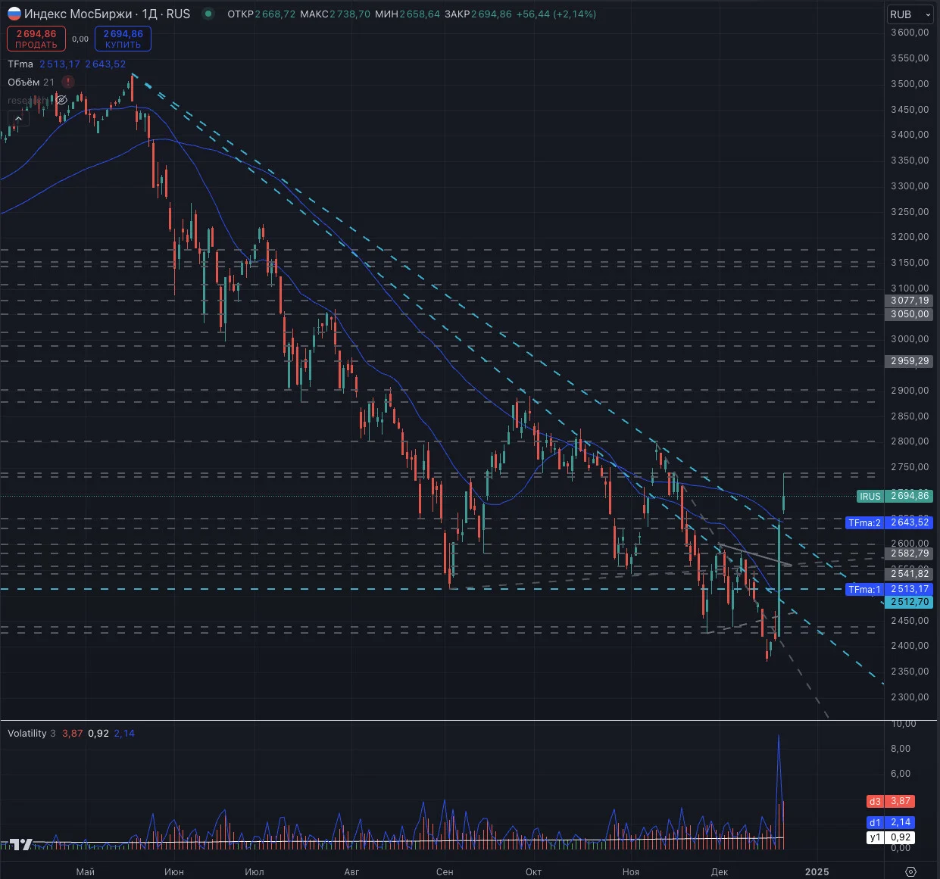
Task: Click the 3077,19 price level label
Action: (909, 301)
